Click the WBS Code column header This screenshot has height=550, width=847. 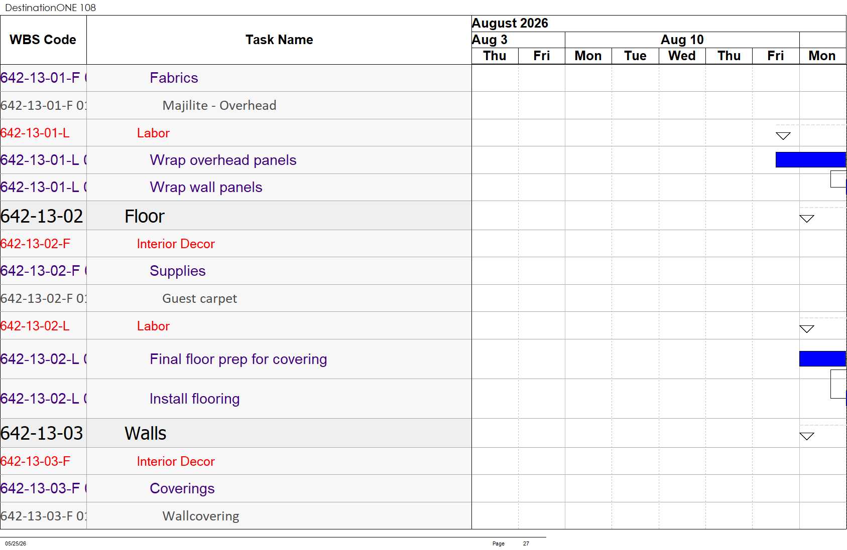(43, 40)
